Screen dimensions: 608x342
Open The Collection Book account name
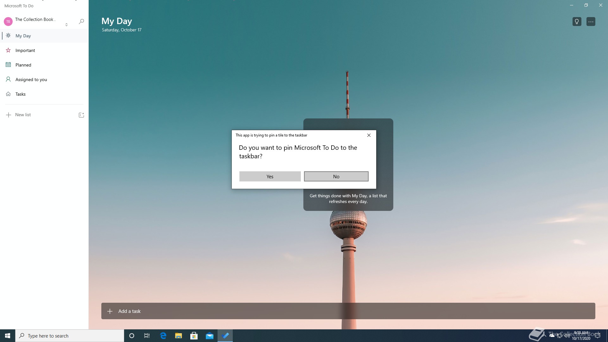35,19
